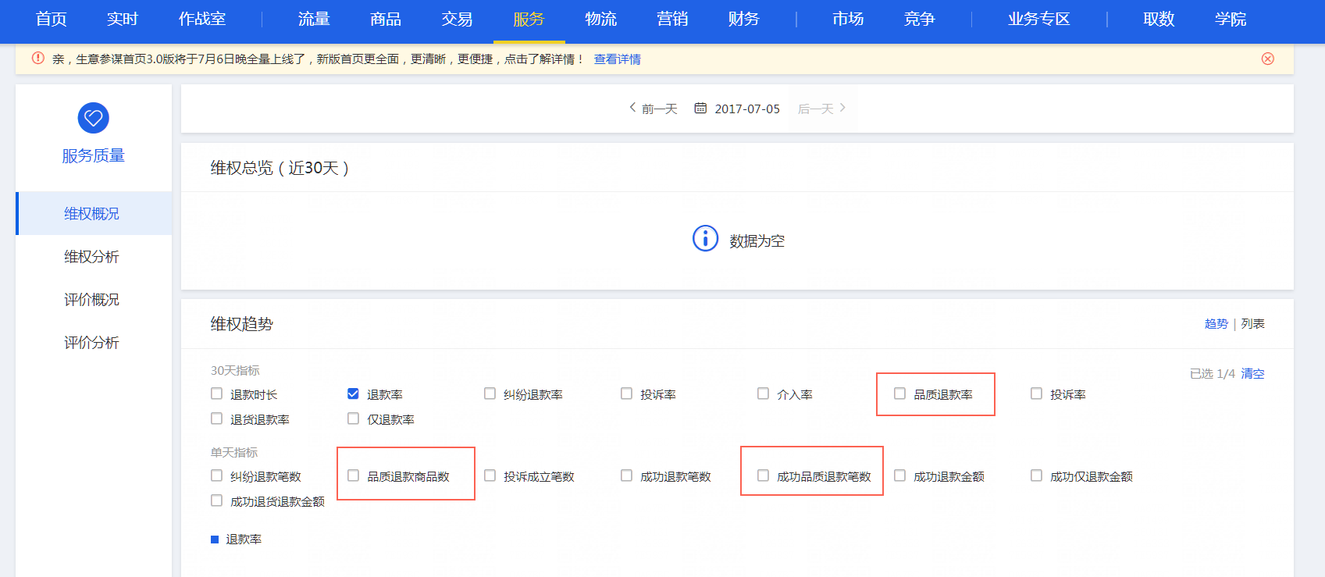Select 评价概况 in the sidebar
This screenshot has width=1325, height=577.
tap(94, 299)
